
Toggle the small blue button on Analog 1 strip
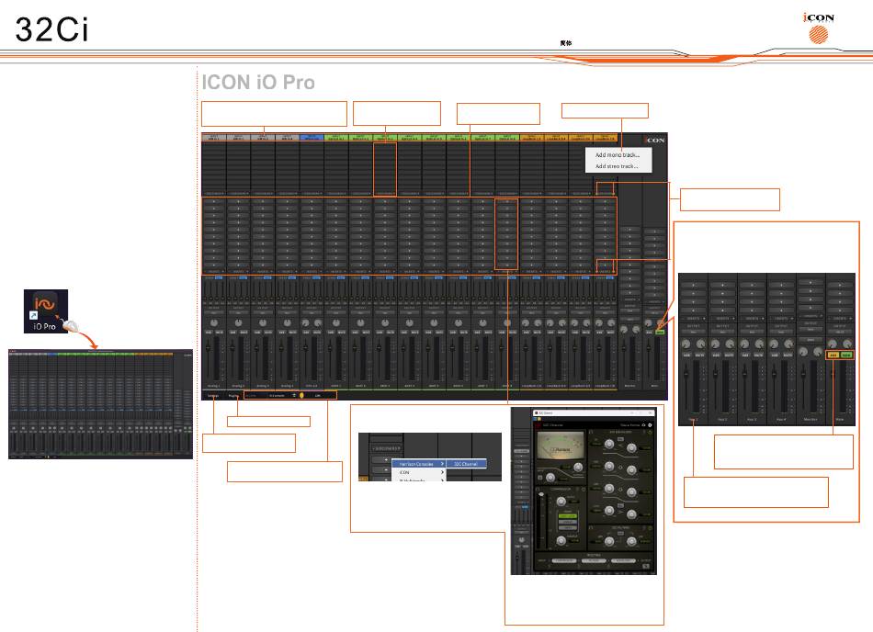pos(219,277)
